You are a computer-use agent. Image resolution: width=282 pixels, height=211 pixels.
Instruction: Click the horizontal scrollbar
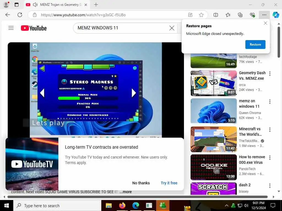137,197
